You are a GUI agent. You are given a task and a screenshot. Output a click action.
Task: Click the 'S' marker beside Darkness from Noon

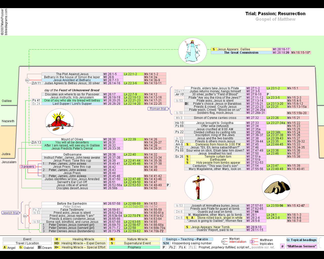[187, 144]
